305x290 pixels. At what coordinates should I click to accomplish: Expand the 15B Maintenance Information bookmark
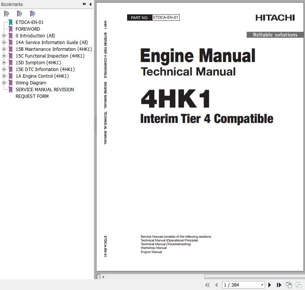(4, 49)
